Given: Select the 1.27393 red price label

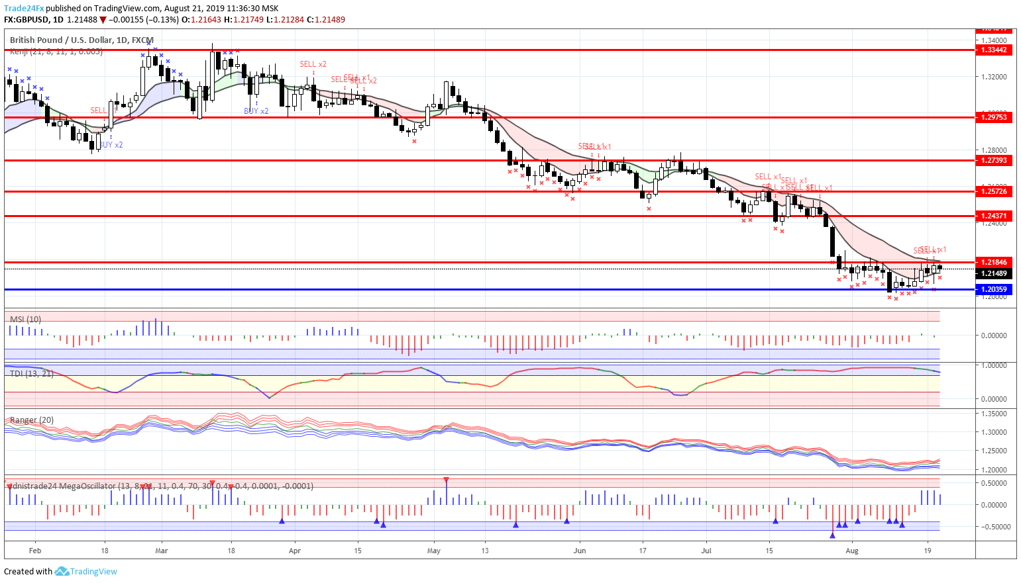Looking at the screenshot, I should pyautogui.click(x=994, y=160).
